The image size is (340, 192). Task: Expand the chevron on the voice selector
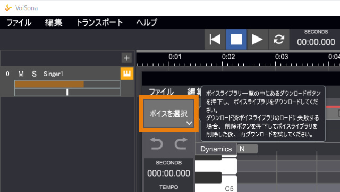(x=189, y=123)
